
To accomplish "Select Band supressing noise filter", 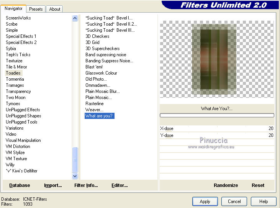I will point(106,55).
